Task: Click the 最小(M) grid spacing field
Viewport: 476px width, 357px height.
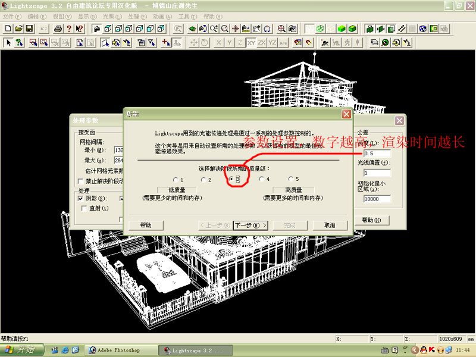Action: [118, 150]
